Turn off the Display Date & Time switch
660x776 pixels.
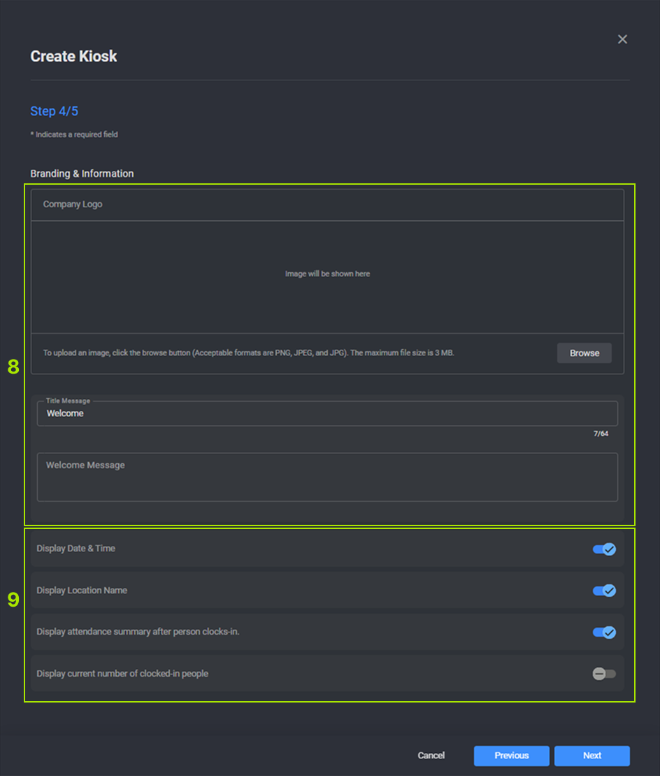coord(604,549)
